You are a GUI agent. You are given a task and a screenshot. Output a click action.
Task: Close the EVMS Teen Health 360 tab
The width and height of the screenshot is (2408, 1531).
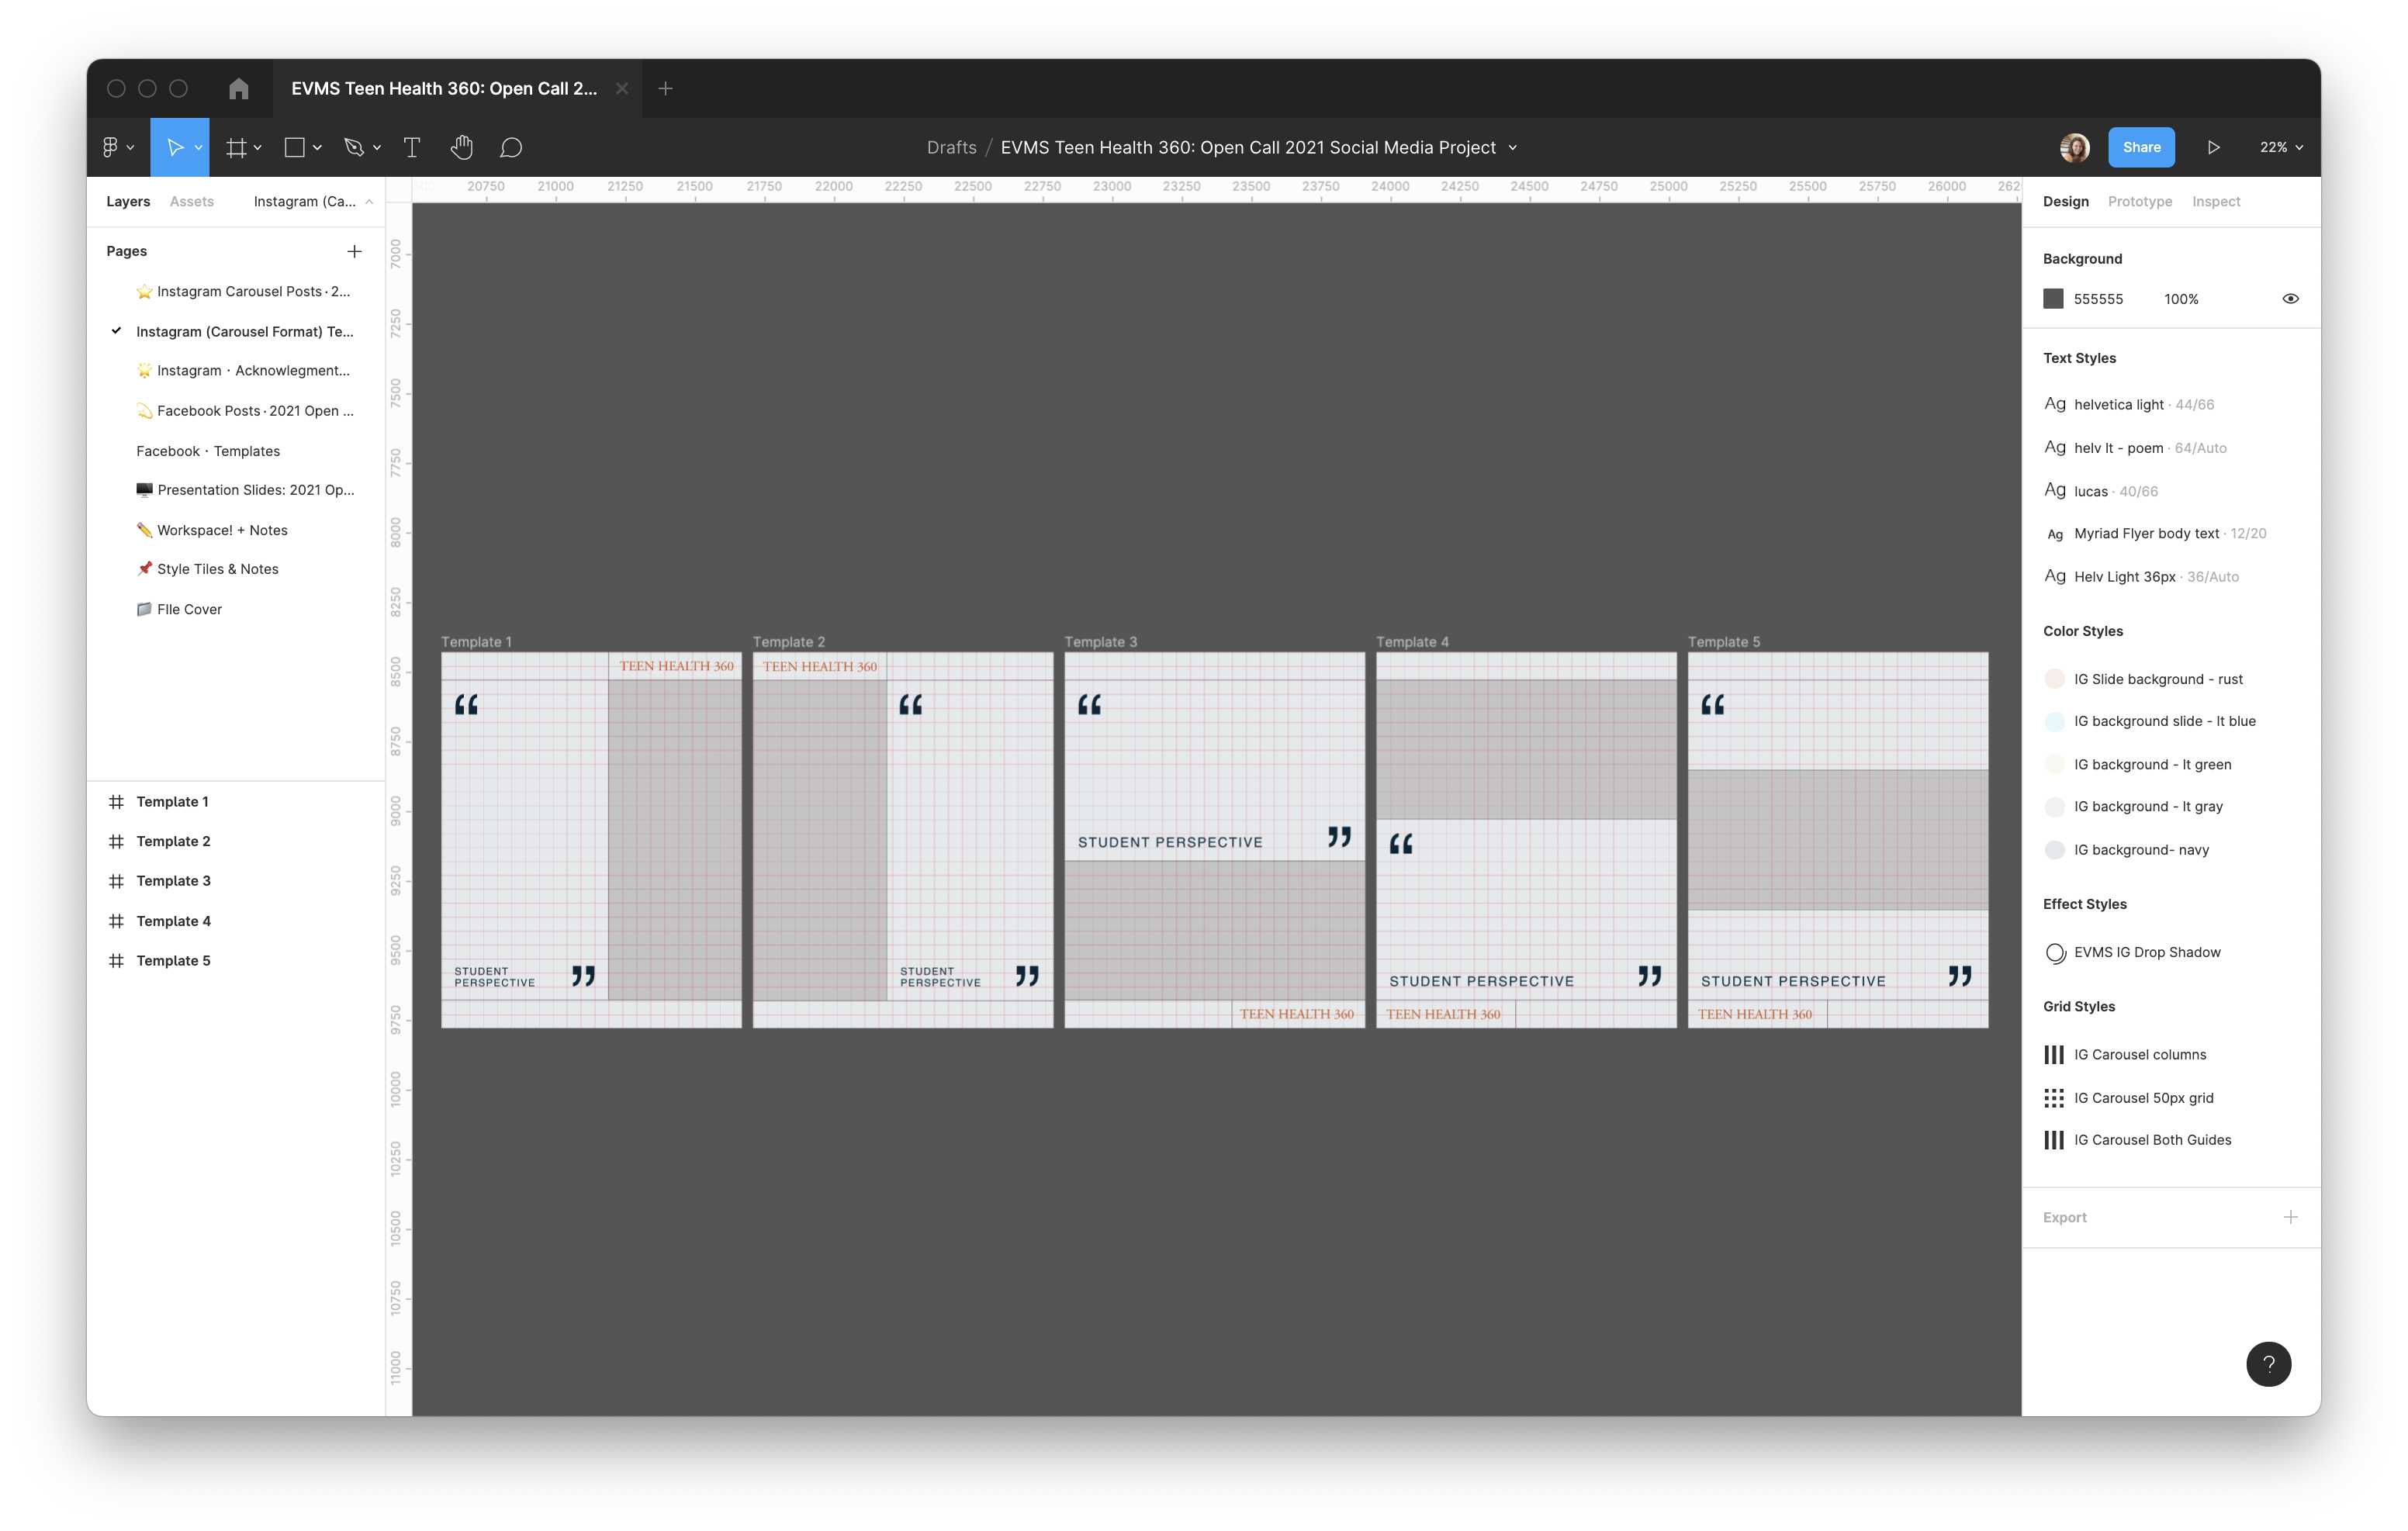click(x=622, y=89)
